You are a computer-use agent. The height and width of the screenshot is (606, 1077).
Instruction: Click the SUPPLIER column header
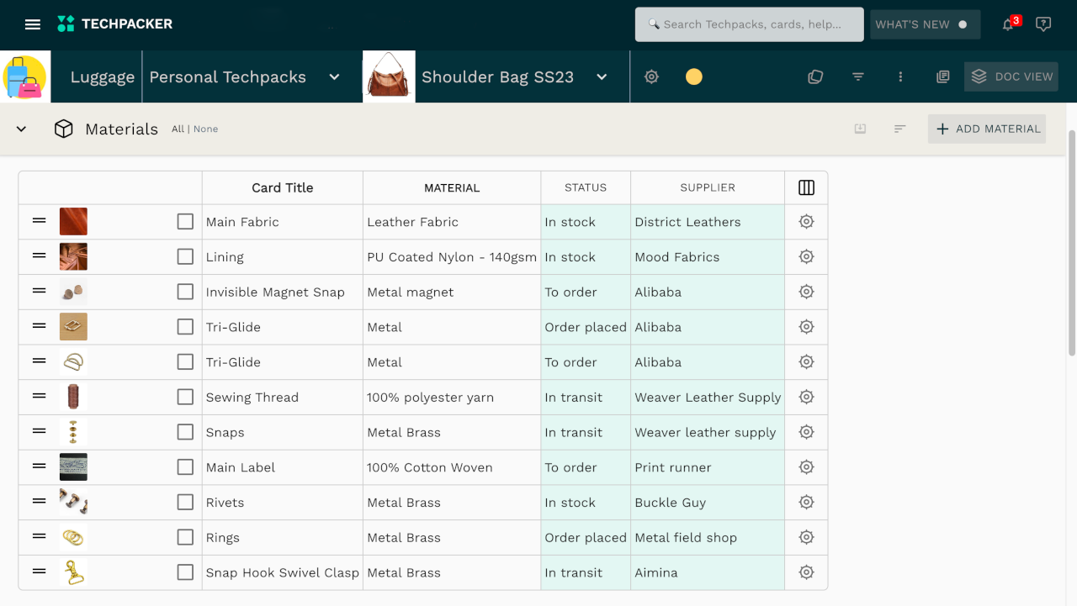(x=708, y=187)
